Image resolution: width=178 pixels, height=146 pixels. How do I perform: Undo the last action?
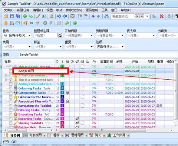59,16
